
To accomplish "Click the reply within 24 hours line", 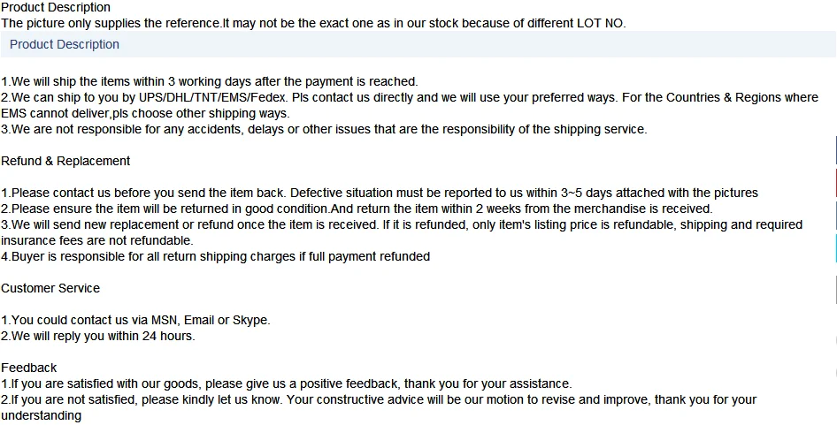I will click(97, 336).
